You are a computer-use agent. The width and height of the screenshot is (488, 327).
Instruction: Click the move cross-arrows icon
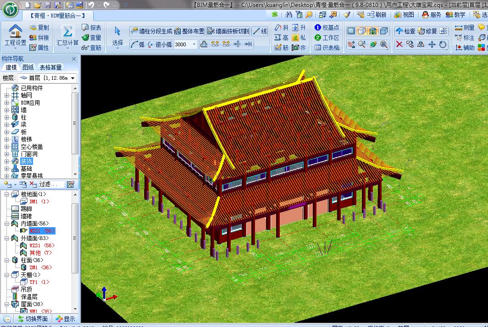(432, 44)
